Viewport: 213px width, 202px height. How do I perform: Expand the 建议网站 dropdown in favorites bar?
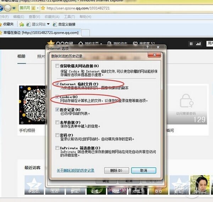click(x=48, y=25)
